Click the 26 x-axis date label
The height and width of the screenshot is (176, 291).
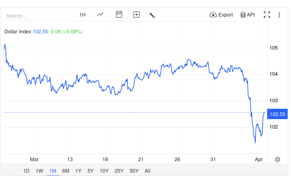pyautogui.click(x=177, y=160)
